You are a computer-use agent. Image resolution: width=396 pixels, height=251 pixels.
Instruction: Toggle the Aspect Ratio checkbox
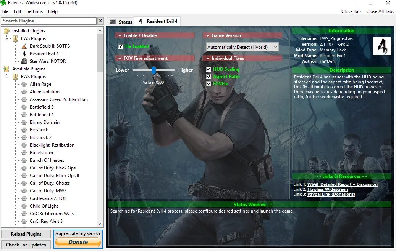pyautogui.click(x=209, y=76)
